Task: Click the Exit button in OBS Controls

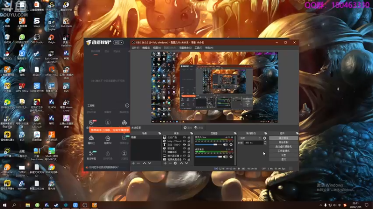Action: (x=283, y=159)
